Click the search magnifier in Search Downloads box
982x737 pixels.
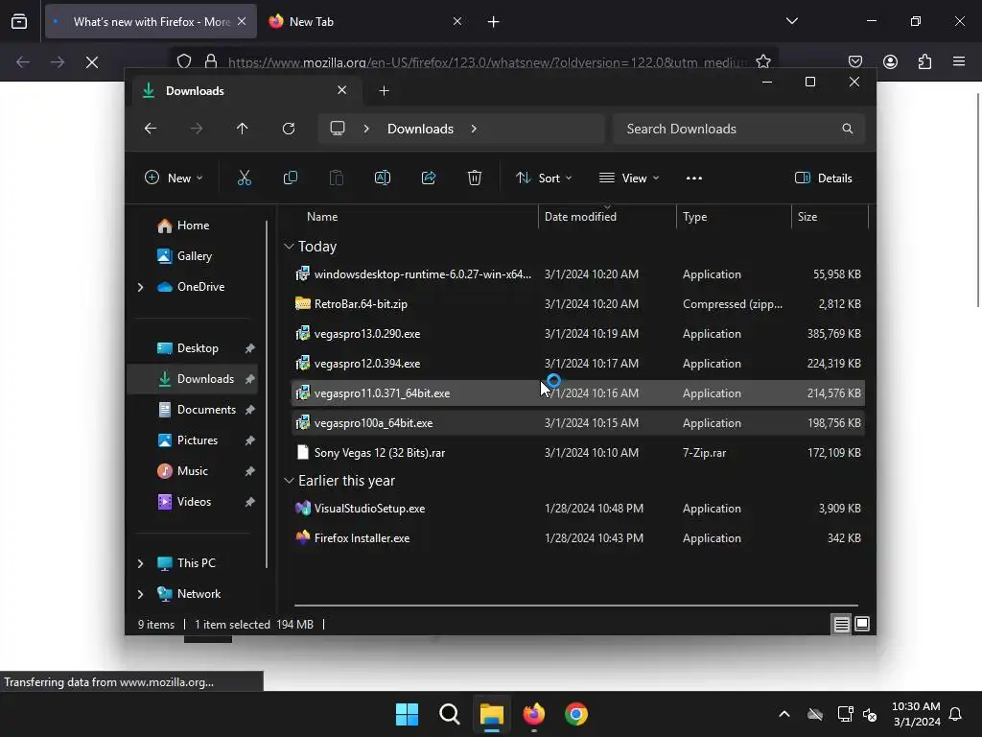pyautogui.click(x=848, y=129)
